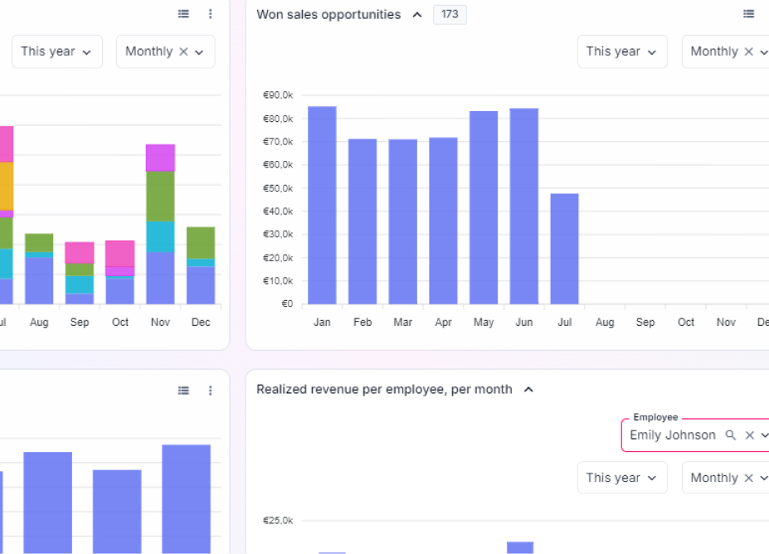Click pink segment of the Nov stacked bar
The width and height of the screenshot is (769, 554).
160,158
